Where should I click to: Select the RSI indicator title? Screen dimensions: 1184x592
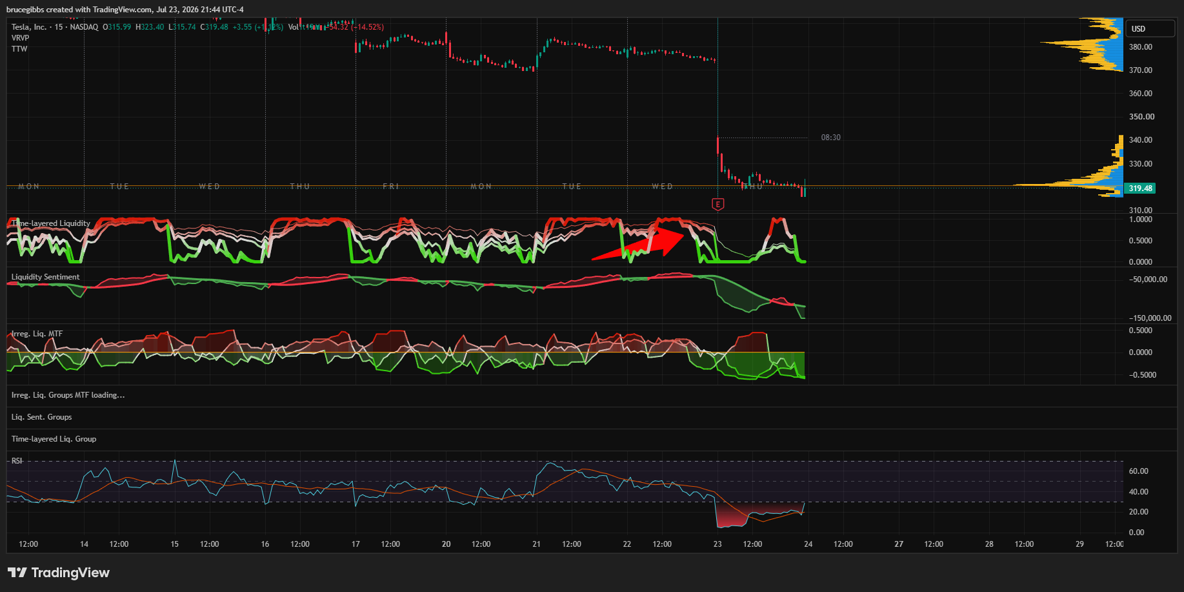17,461
